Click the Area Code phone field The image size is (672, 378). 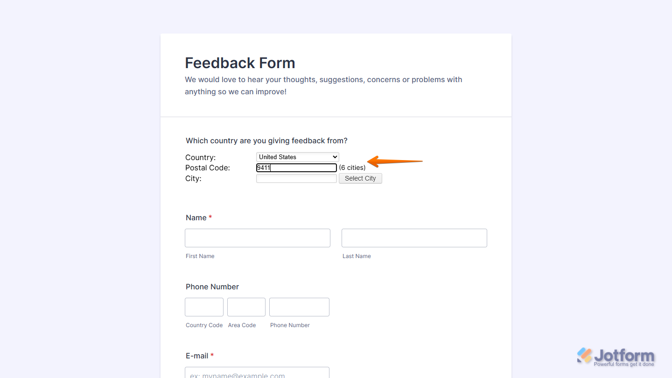click(x=246, y=307)
